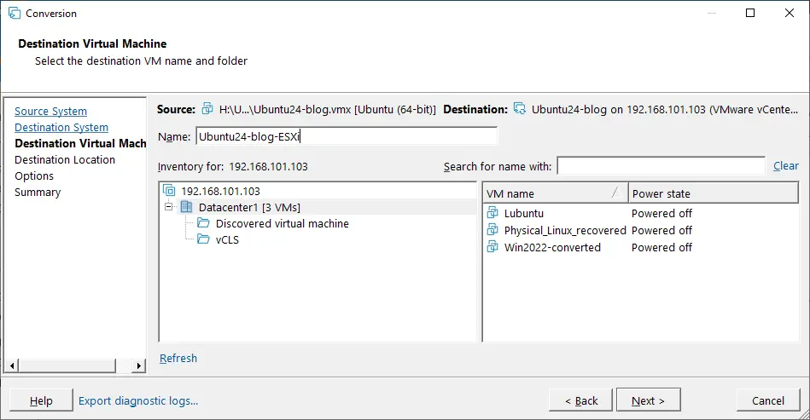Viewport: 810px width, 420px height.
Task: Click the Help button
Action: coord(41,400)
